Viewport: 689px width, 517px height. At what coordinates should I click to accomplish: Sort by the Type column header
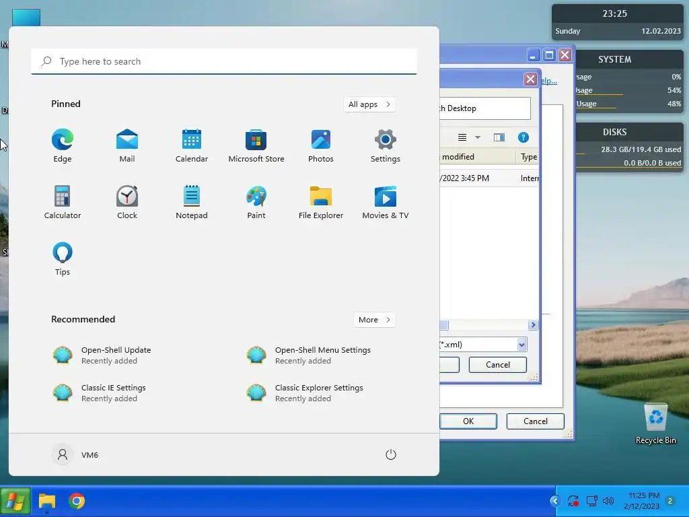click(528, 156)
